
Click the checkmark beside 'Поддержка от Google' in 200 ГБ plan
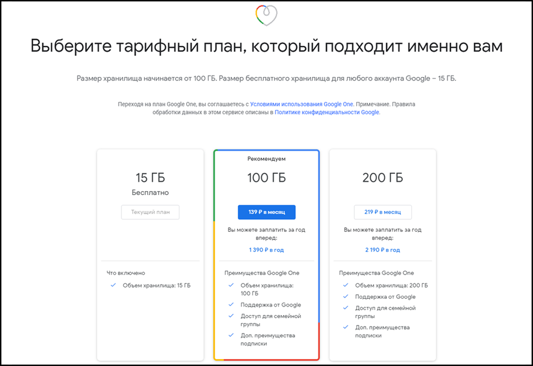345,297
